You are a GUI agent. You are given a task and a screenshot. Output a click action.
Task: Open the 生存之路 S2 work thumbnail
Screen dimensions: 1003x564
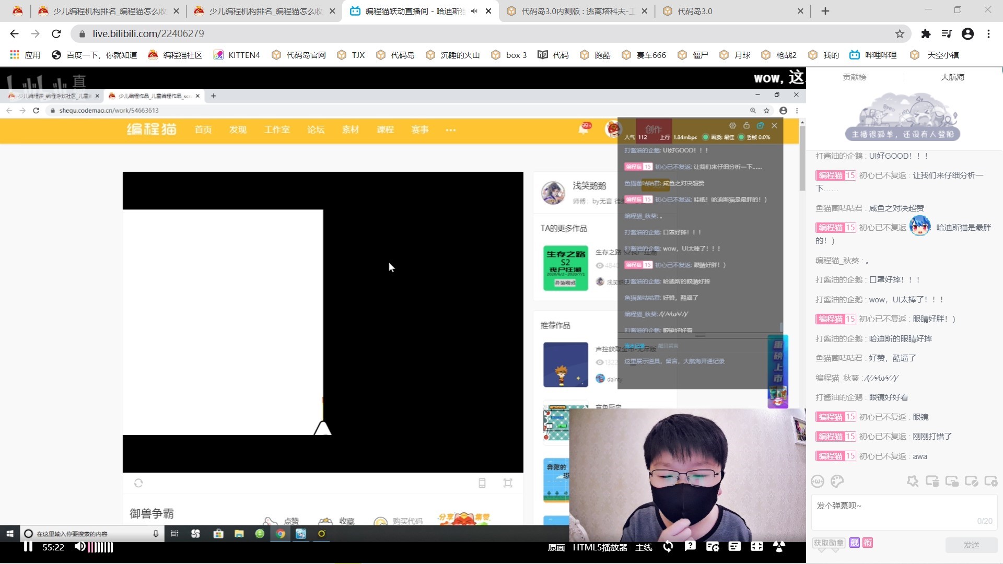(x=566, y=268)
